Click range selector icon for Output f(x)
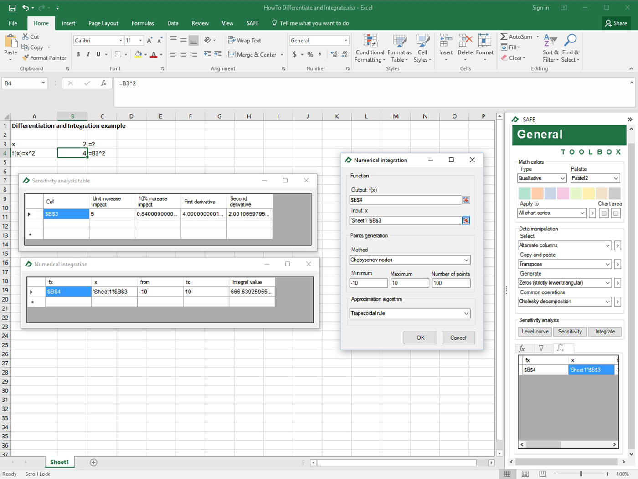The width and height of the screenshot is (638, 479). [x=466, y=200]
